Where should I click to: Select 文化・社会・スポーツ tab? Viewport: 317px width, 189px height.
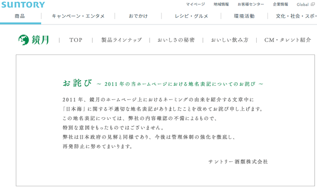[296, 16]
